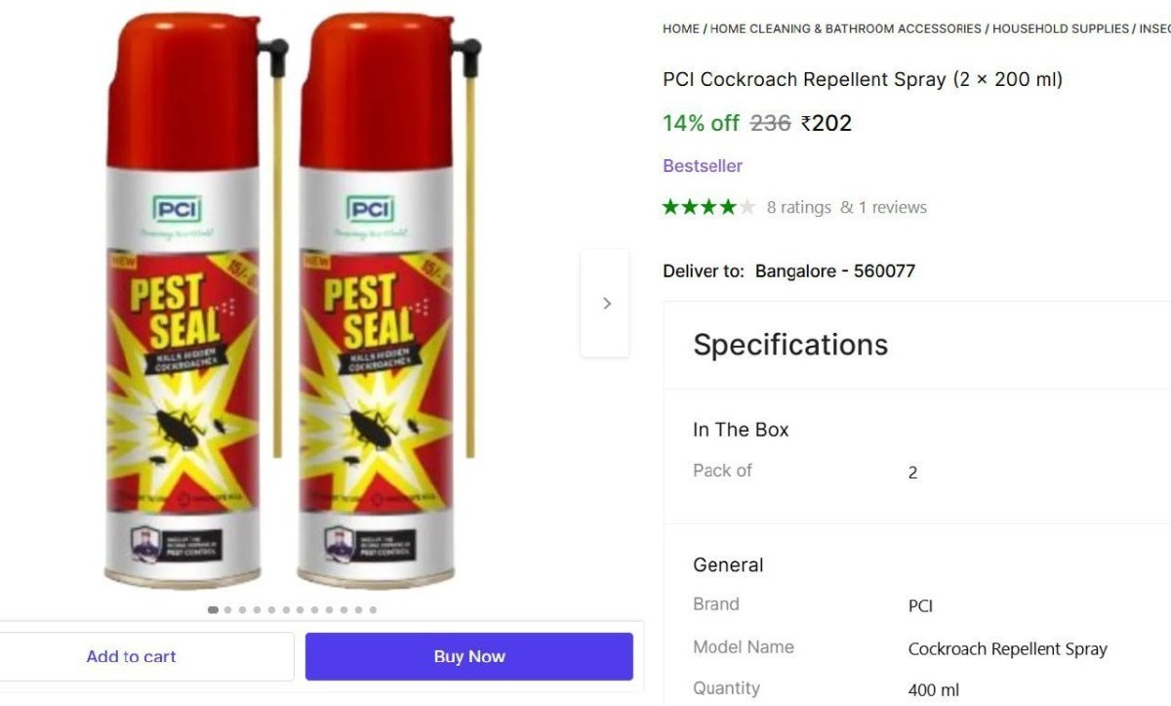Click the PCI brand name
1171x706 pixels.
pyautogui.click(x=921, y=605)
